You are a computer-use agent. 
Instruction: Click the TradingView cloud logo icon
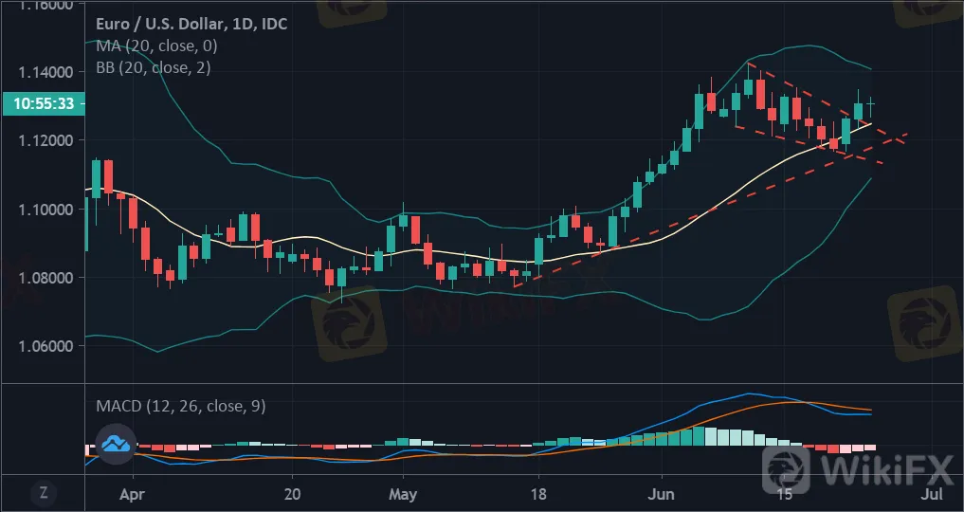point(117,443)
